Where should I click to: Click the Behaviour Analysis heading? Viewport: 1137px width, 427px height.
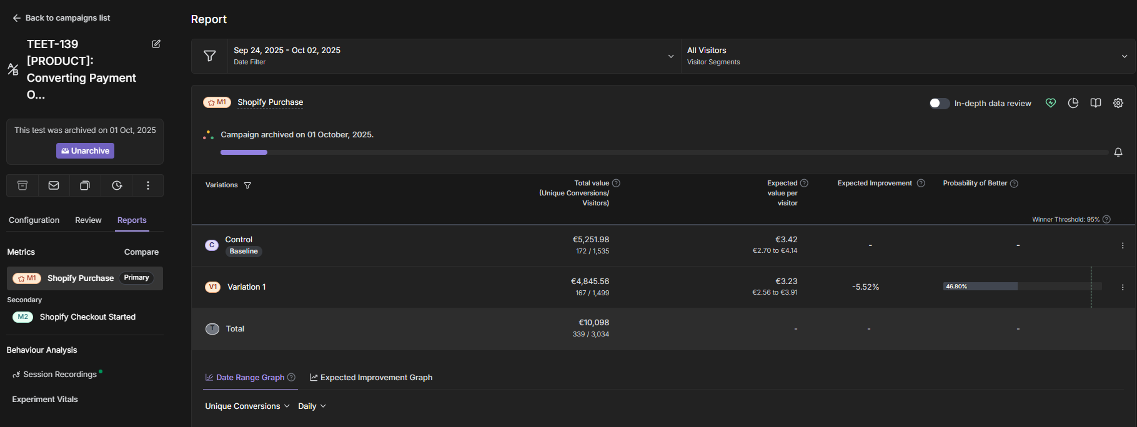click(42, 350)
